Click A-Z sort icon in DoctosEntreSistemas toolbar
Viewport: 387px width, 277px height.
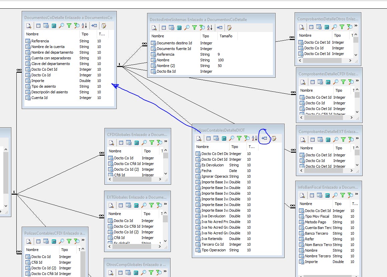210,28
